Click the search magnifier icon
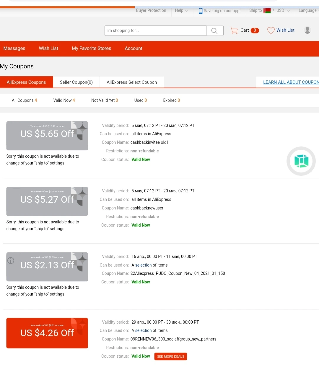The height and width of the screenshot is (368, 319). [214, 31]
